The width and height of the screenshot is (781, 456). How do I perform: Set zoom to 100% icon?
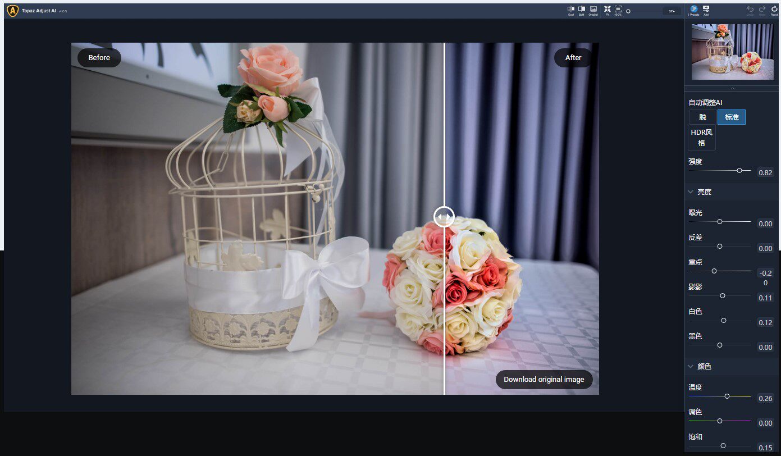click(618, 10)
